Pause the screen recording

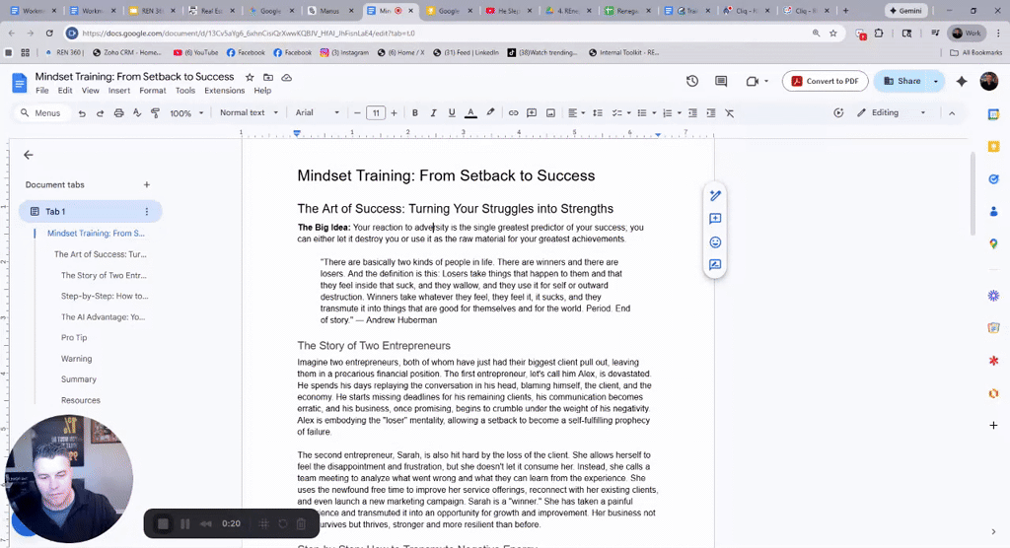point(184,524)
